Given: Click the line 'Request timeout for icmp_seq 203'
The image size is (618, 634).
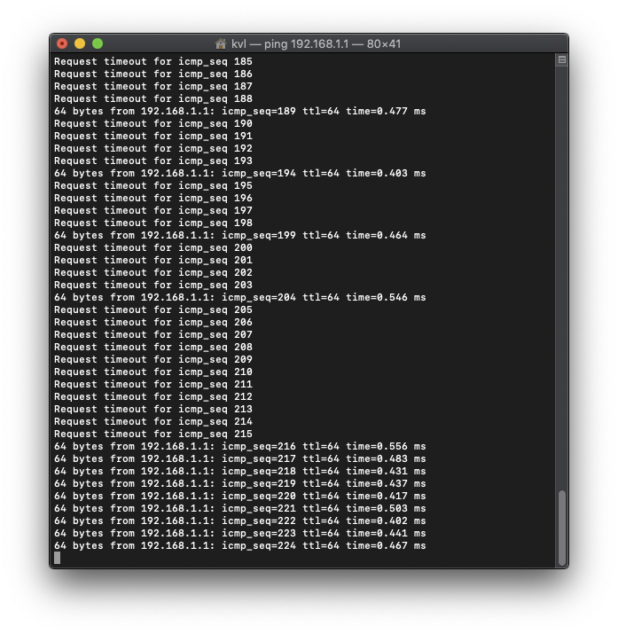Looking at the screenshot, I should click(153, 285).
